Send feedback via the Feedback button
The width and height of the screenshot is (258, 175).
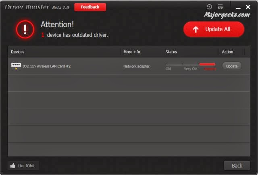(90, 7)
